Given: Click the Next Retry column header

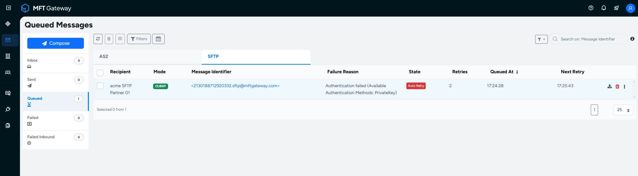Looking at the screenshot, I should click(x=572, y=72).
